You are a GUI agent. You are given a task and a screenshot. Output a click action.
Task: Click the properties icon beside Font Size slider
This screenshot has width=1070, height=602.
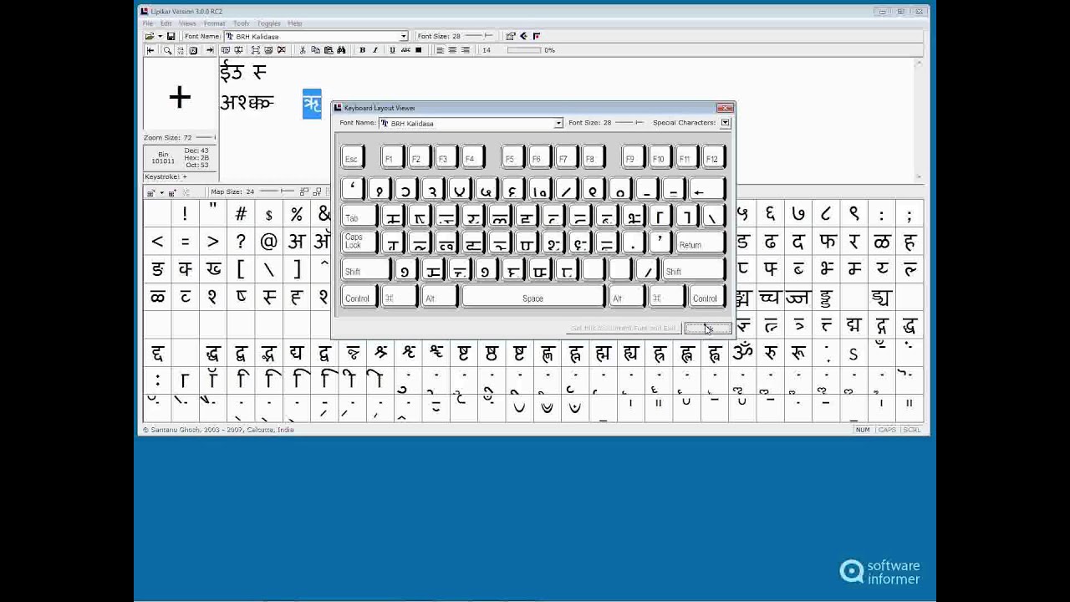click(x=511, y=37)
